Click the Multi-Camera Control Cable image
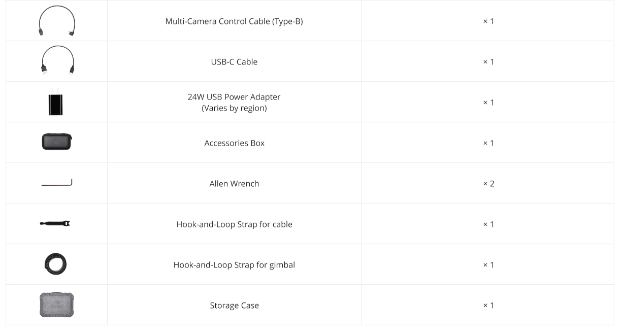The height and width of the screenshot is (336, 622). click(57, 21)
